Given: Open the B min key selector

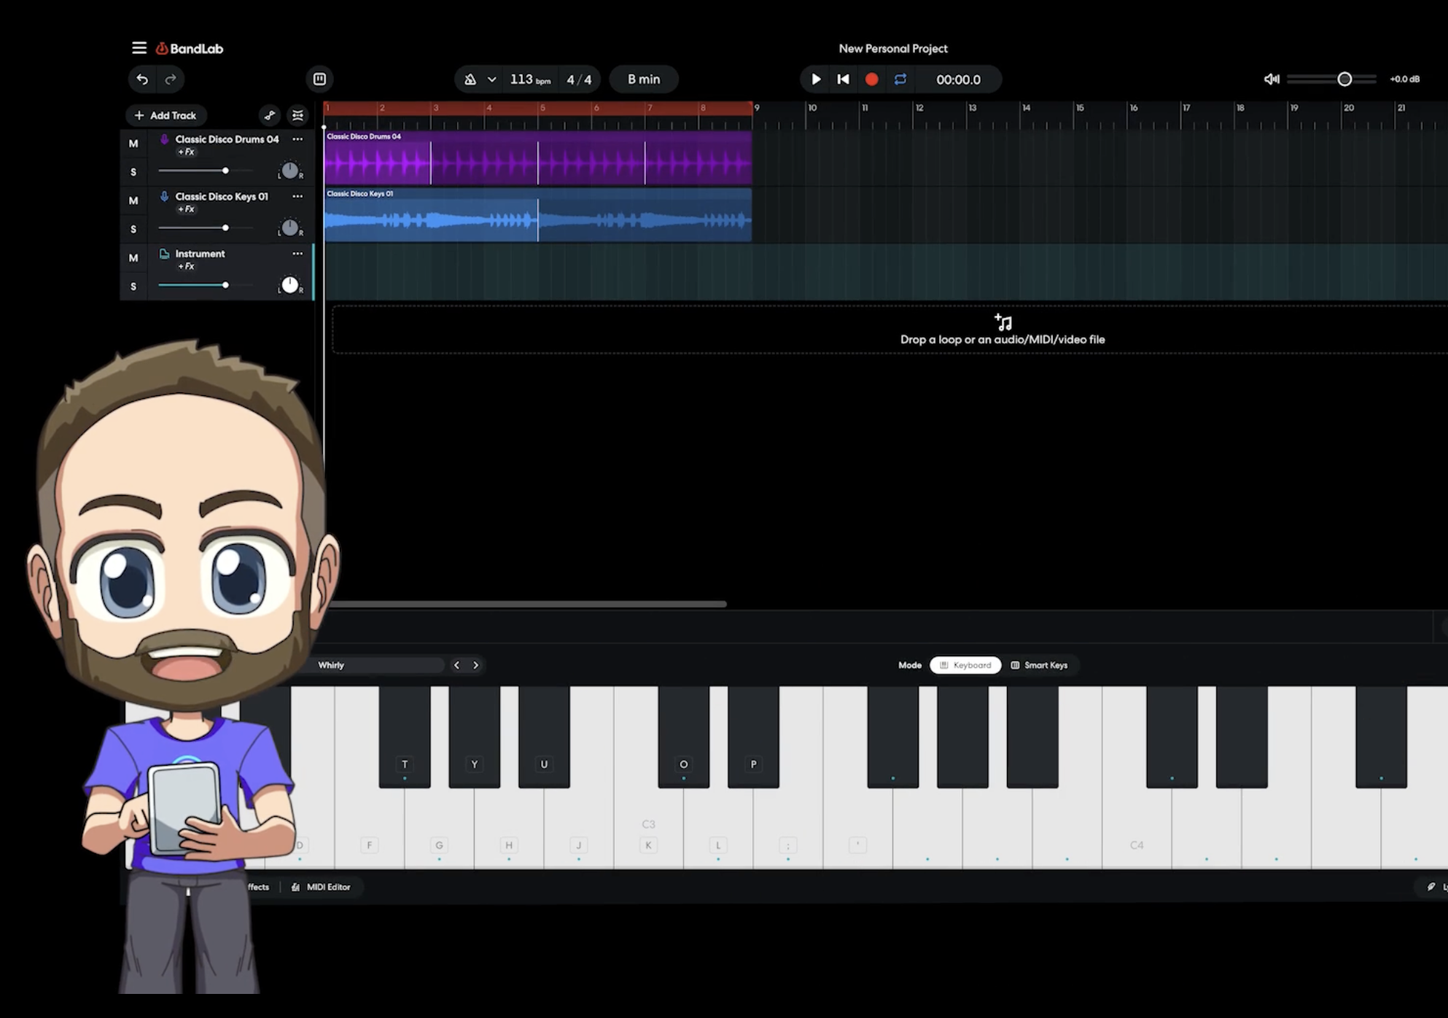Looking at the screenshot, I should (x=644, y=79).
